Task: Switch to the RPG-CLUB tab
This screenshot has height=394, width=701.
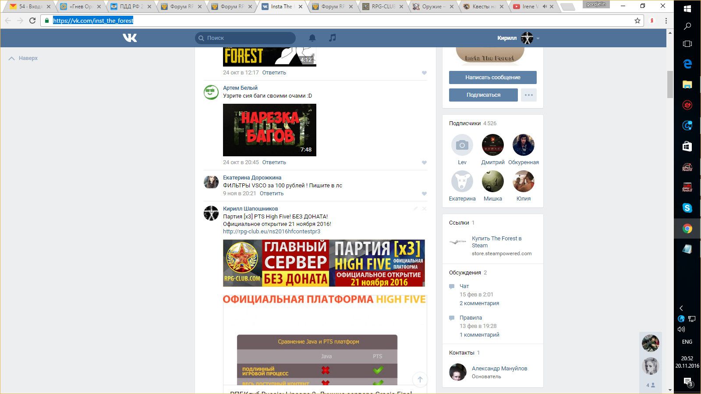Action: point(382,7)
